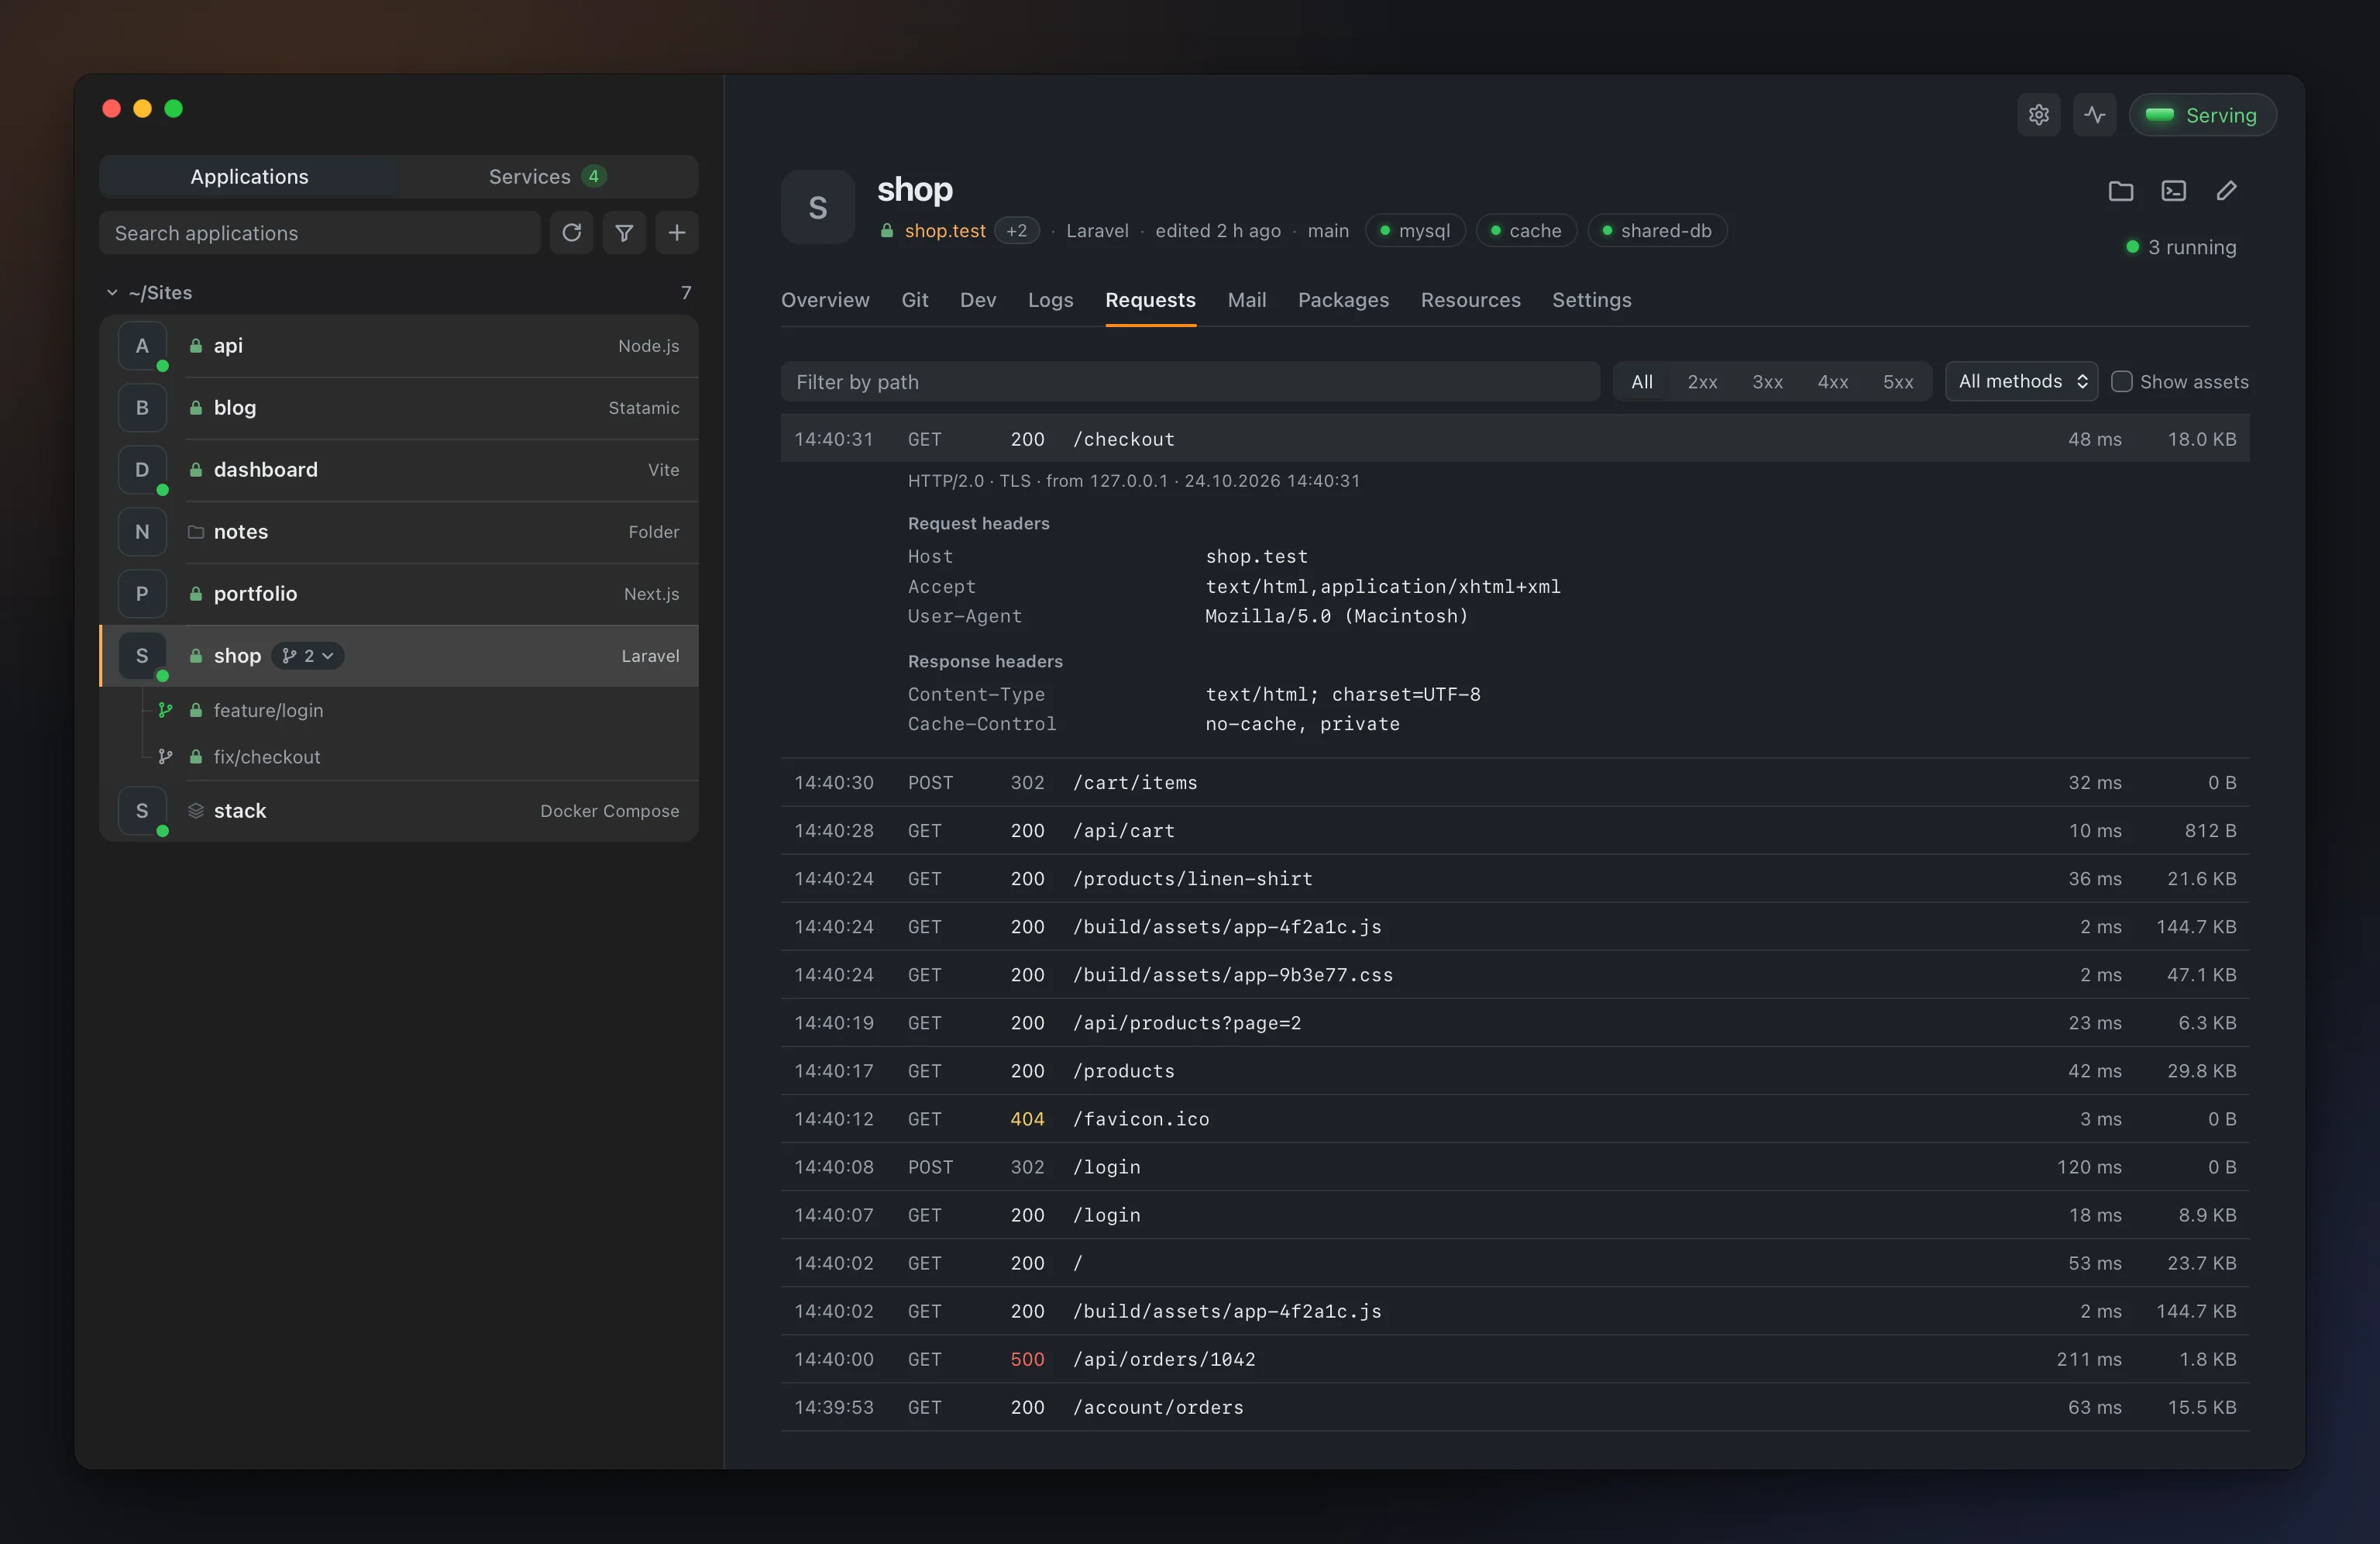The image size is (2380, 1544).
Task: Select the 404 /favicon.ico request
Action: [x=1515, y=1118]
